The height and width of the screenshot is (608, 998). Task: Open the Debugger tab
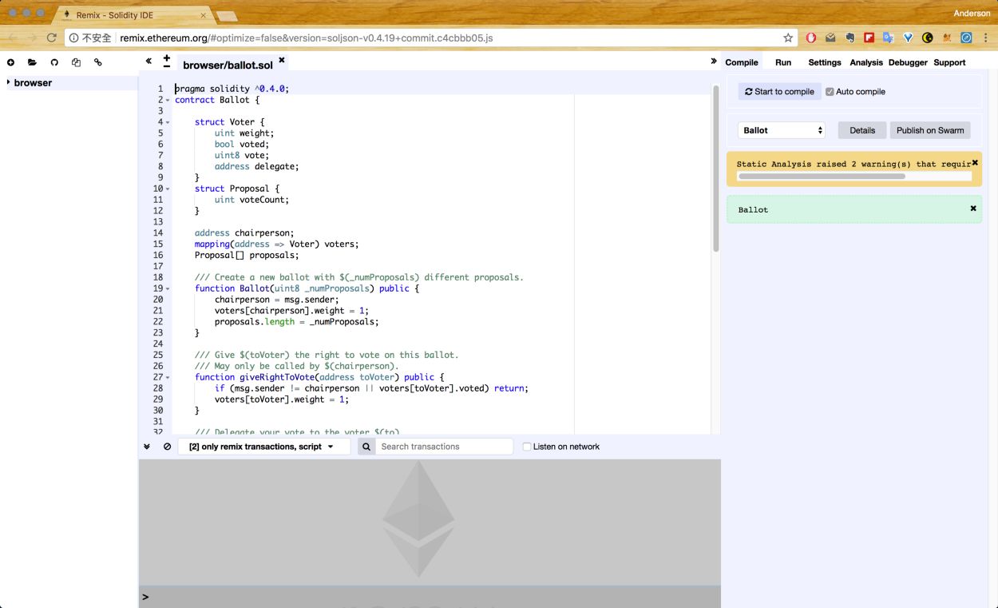click(x=908, y=62)
